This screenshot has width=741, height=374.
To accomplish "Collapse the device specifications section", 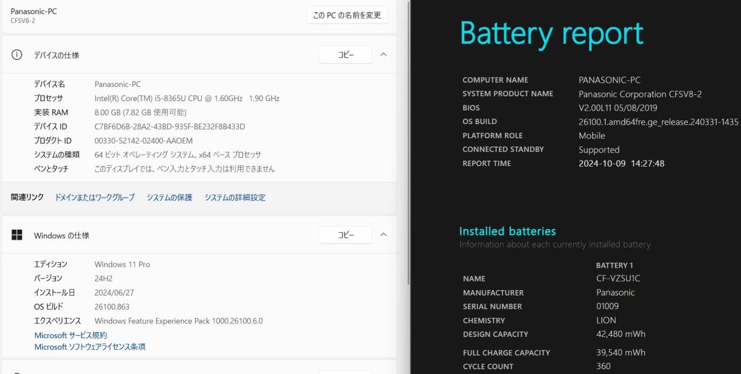I will [383, 54].
